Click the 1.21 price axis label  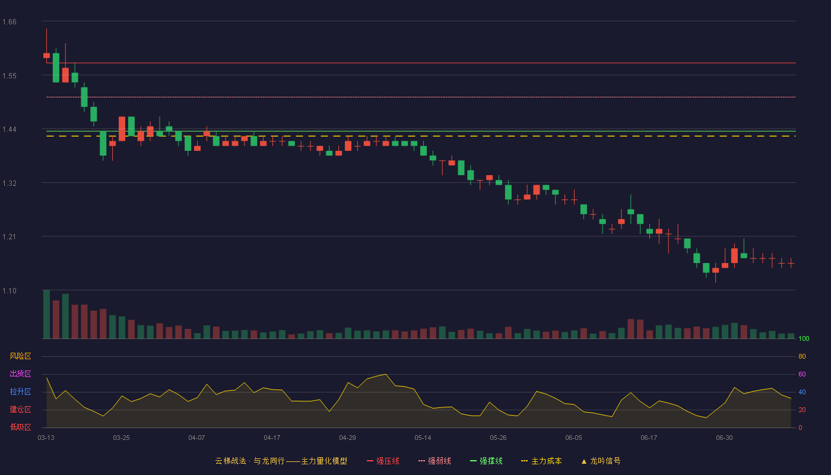coord(9,237)
